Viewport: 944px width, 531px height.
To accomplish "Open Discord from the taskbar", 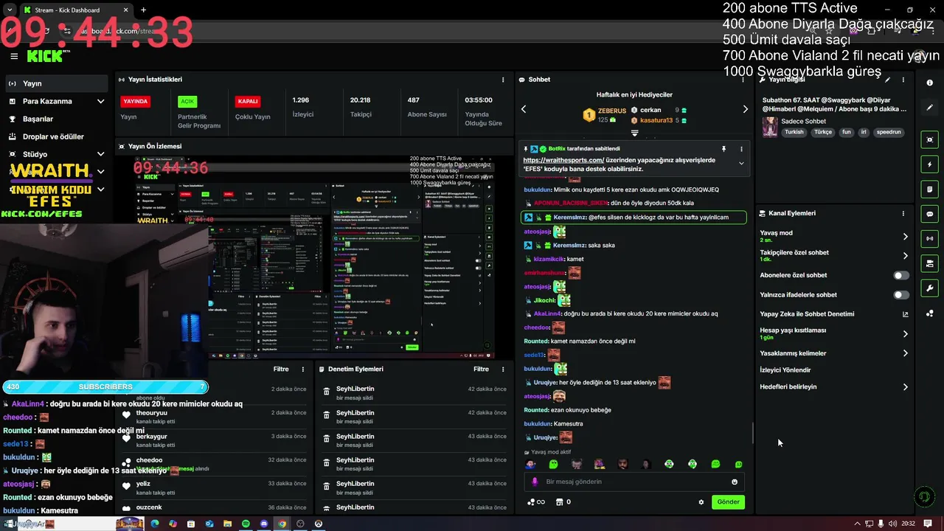I will pyautogui.click(x=264, y=524).
